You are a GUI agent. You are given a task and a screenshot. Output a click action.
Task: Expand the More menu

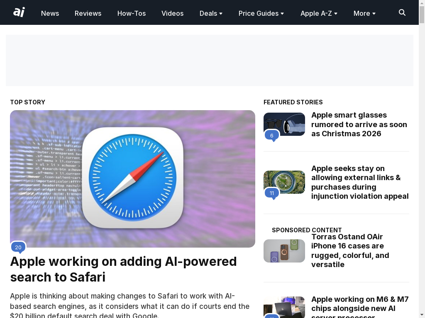[364, 13]
